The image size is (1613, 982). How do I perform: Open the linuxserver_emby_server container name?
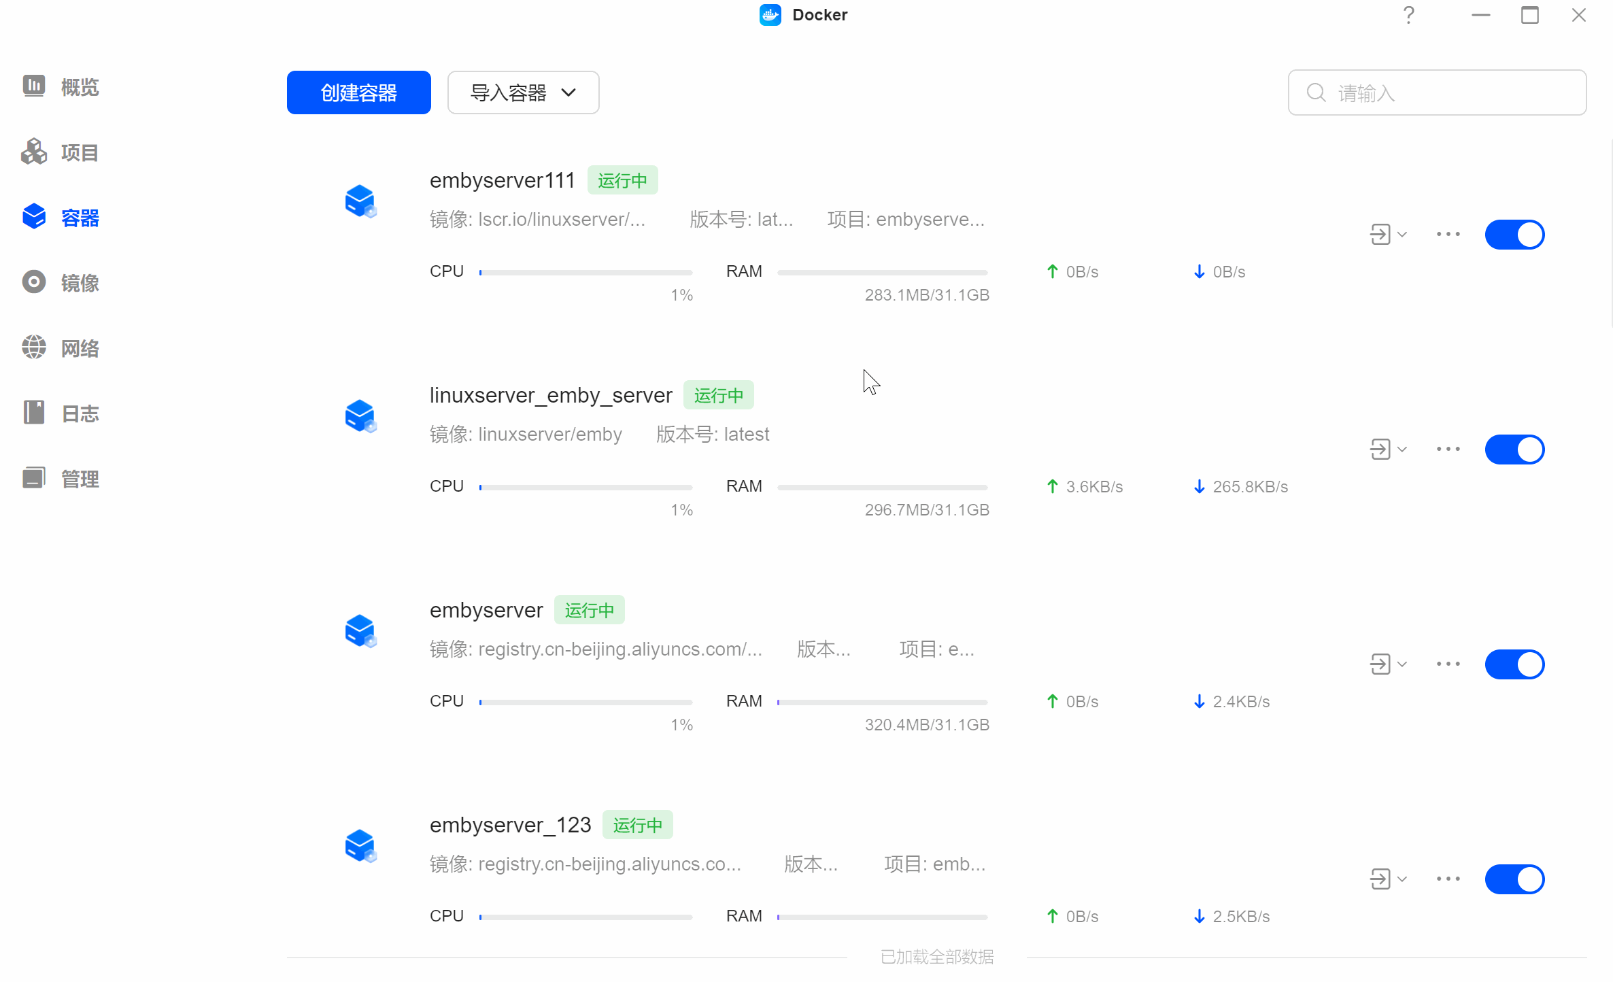tap(551, 395)
